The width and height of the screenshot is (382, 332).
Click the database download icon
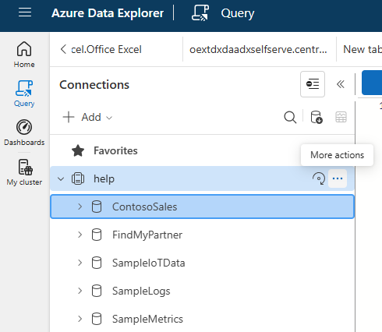[317, 117]
